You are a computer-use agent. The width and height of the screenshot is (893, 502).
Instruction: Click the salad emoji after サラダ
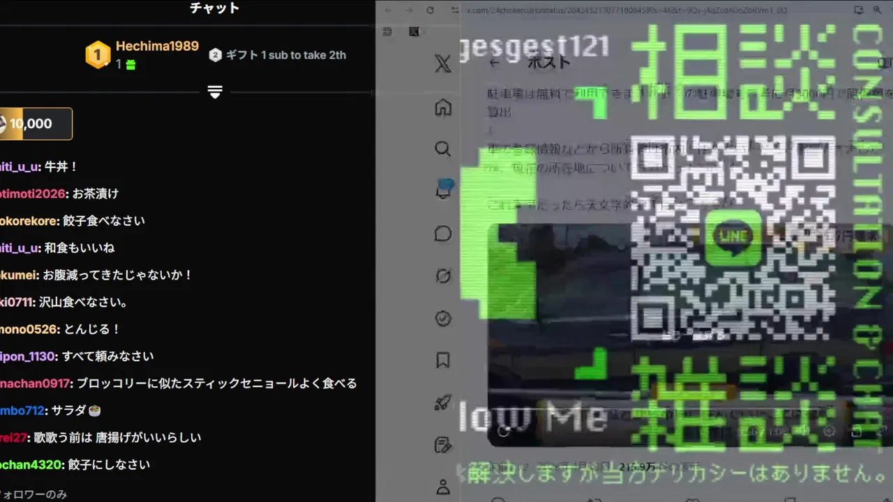[95, 411]
